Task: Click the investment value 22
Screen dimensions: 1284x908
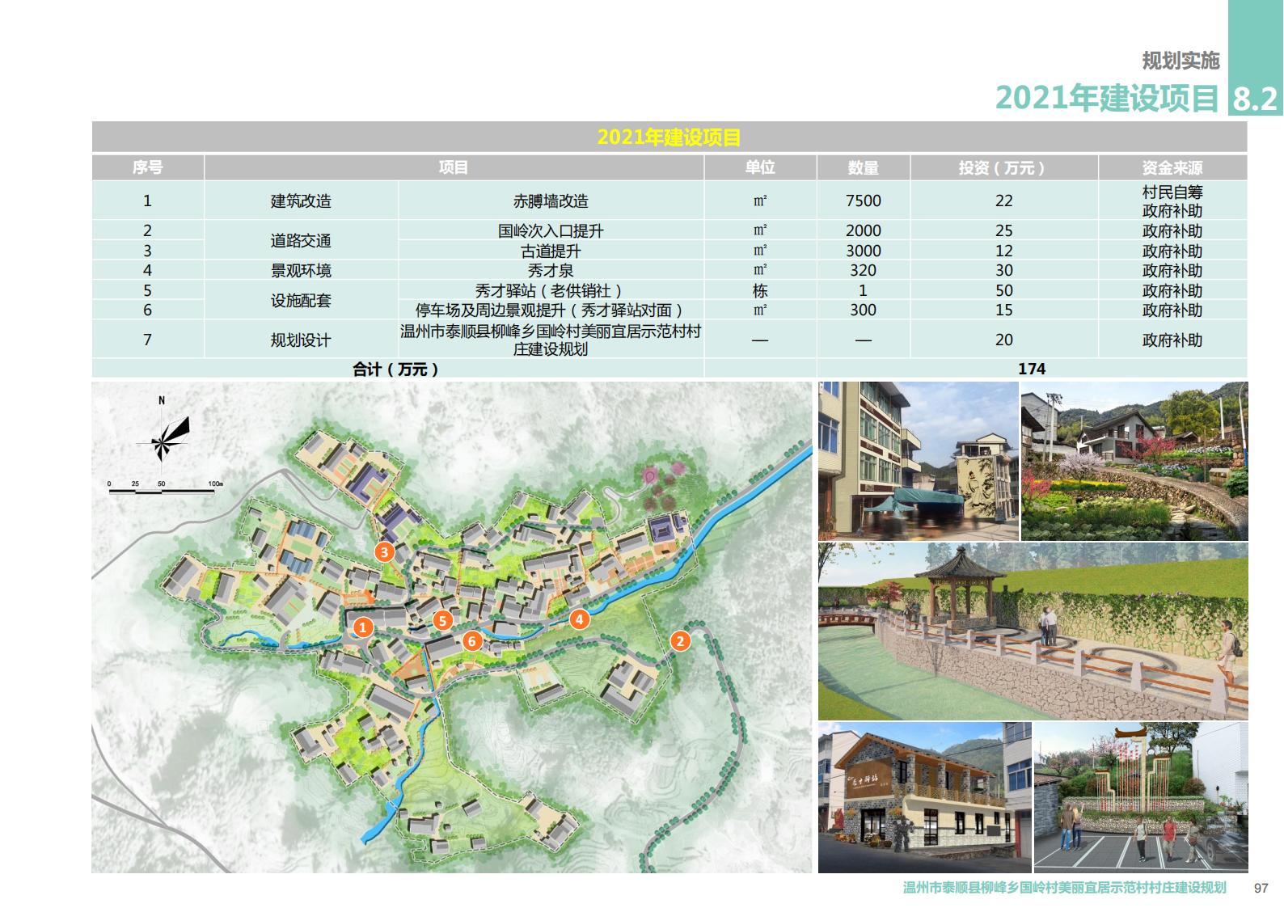Action: pos(1003,201)
